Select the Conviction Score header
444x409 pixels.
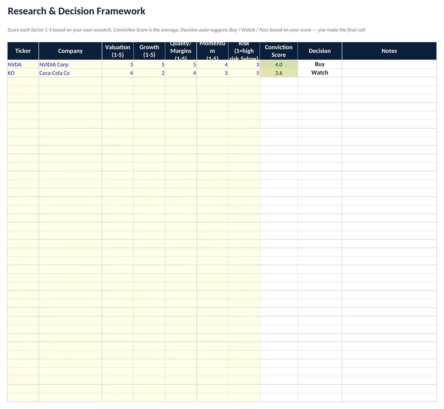pos(279,51)
